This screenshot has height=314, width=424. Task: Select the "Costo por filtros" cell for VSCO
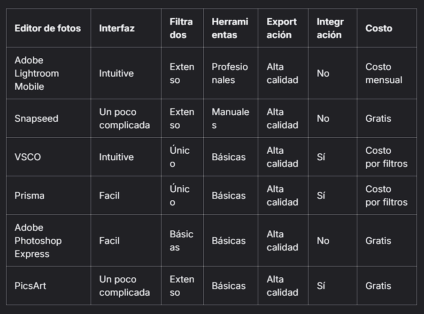point(386,157)
